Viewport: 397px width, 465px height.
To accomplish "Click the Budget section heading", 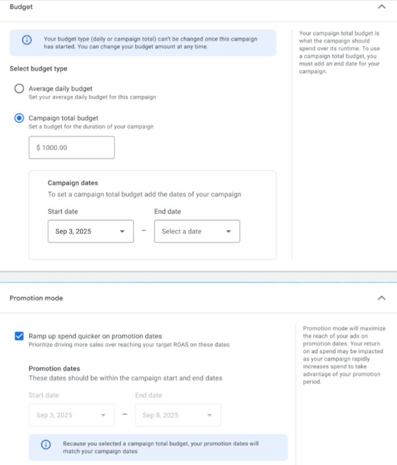I will click(21, 7).
